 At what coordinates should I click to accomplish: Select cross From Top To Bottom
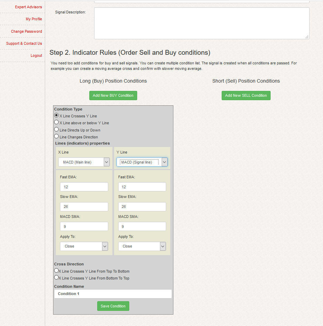pyautogui.click(x=56, y=271)
